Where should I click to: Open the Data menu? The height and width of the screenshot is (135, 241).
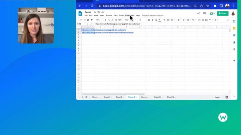click(116, 15)
